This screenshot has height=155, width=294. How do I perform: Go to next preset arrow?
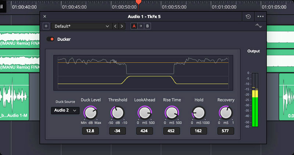(122, 26)
